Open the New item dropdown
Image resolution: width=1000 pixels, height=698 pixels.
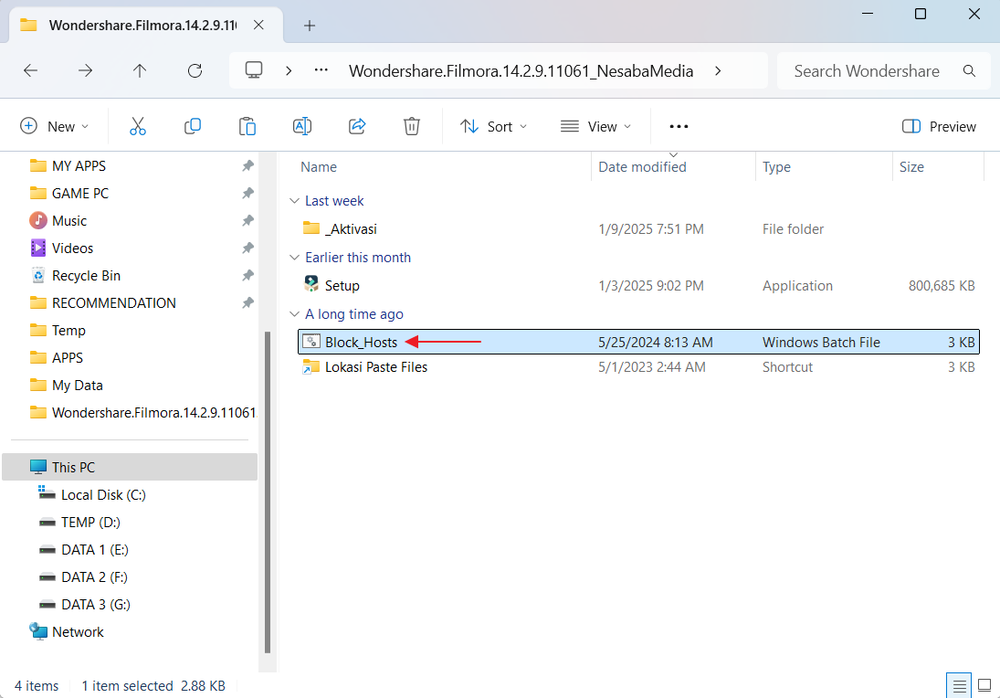(55, 127)
